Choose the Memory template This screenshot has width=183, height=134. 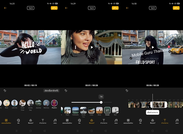(46, 103)
